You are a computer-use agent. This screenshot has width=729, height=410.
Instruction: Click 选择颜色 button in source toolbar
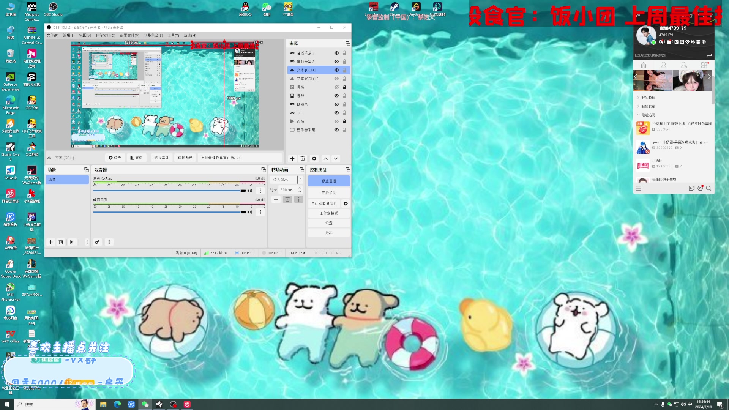click(185, 158)
